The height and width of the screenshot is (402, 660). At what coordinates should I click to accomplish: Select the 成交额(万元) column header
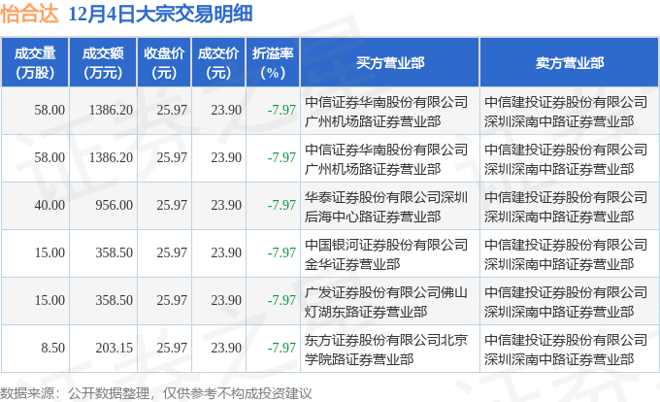(x=103, y=62)
